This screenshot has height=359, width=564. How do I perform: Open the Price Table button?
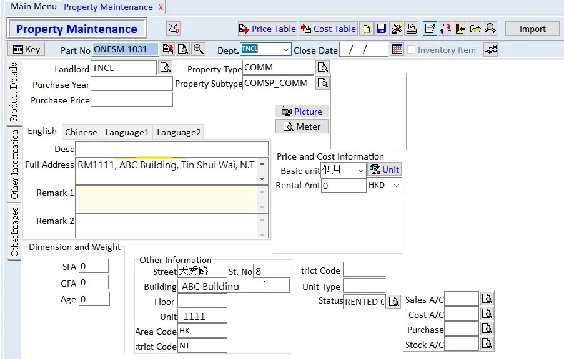(x=267, y=29)
